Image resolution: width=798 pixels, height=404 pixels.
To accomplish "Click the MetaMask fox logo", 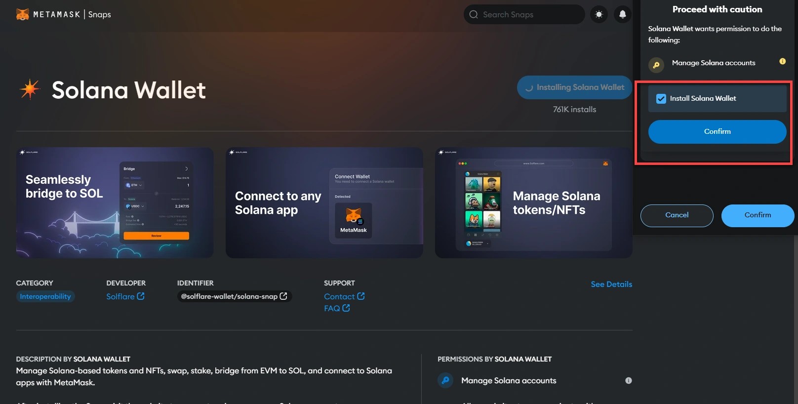I will pyautogui.click(x=23, y=14).
